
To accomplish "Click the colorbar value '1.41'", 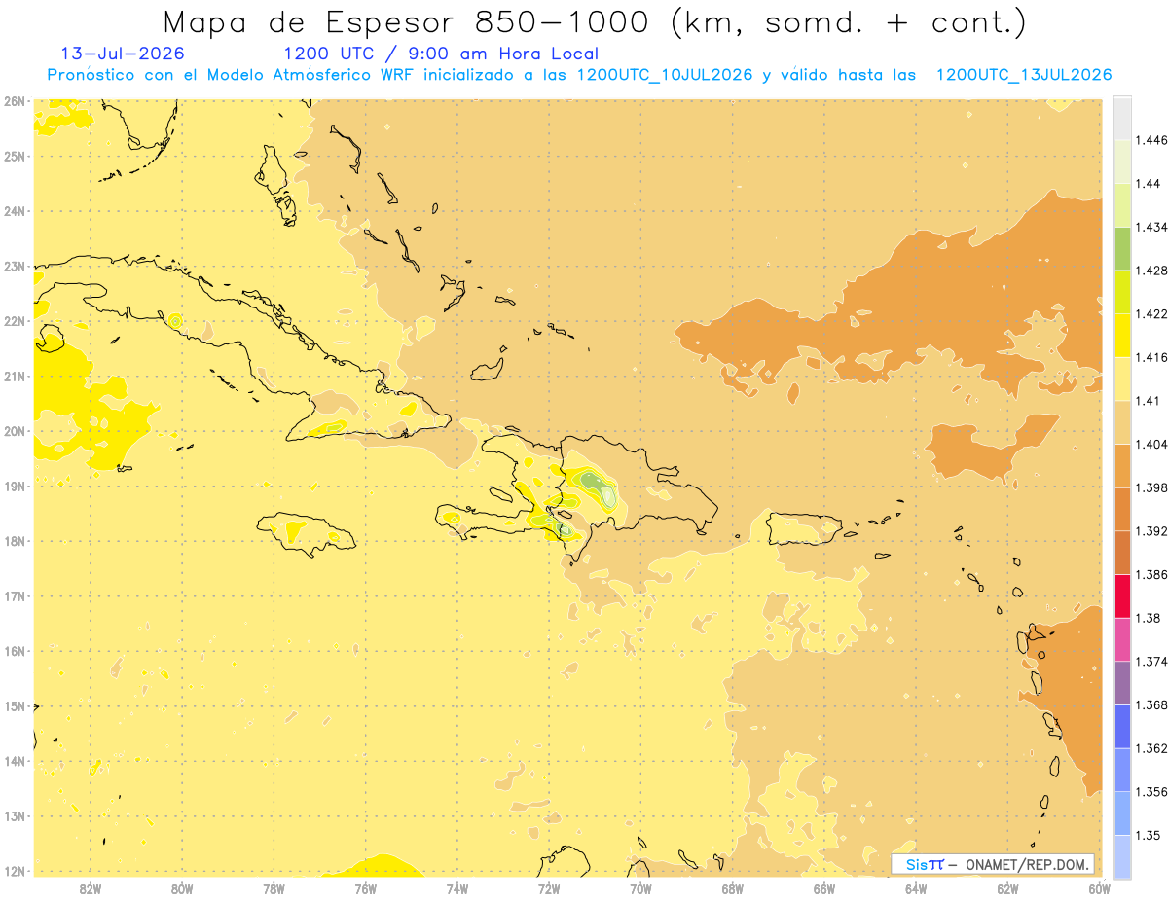I will pos(1149,401).
